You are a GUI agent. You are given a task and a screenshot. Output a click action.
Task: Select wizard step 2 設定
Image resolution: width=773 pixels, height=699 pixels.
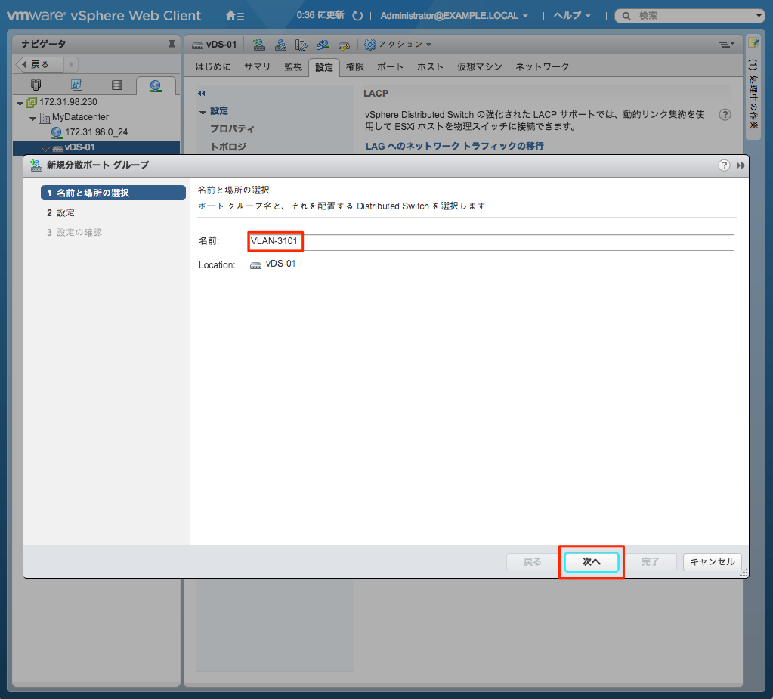click(60, 212)
